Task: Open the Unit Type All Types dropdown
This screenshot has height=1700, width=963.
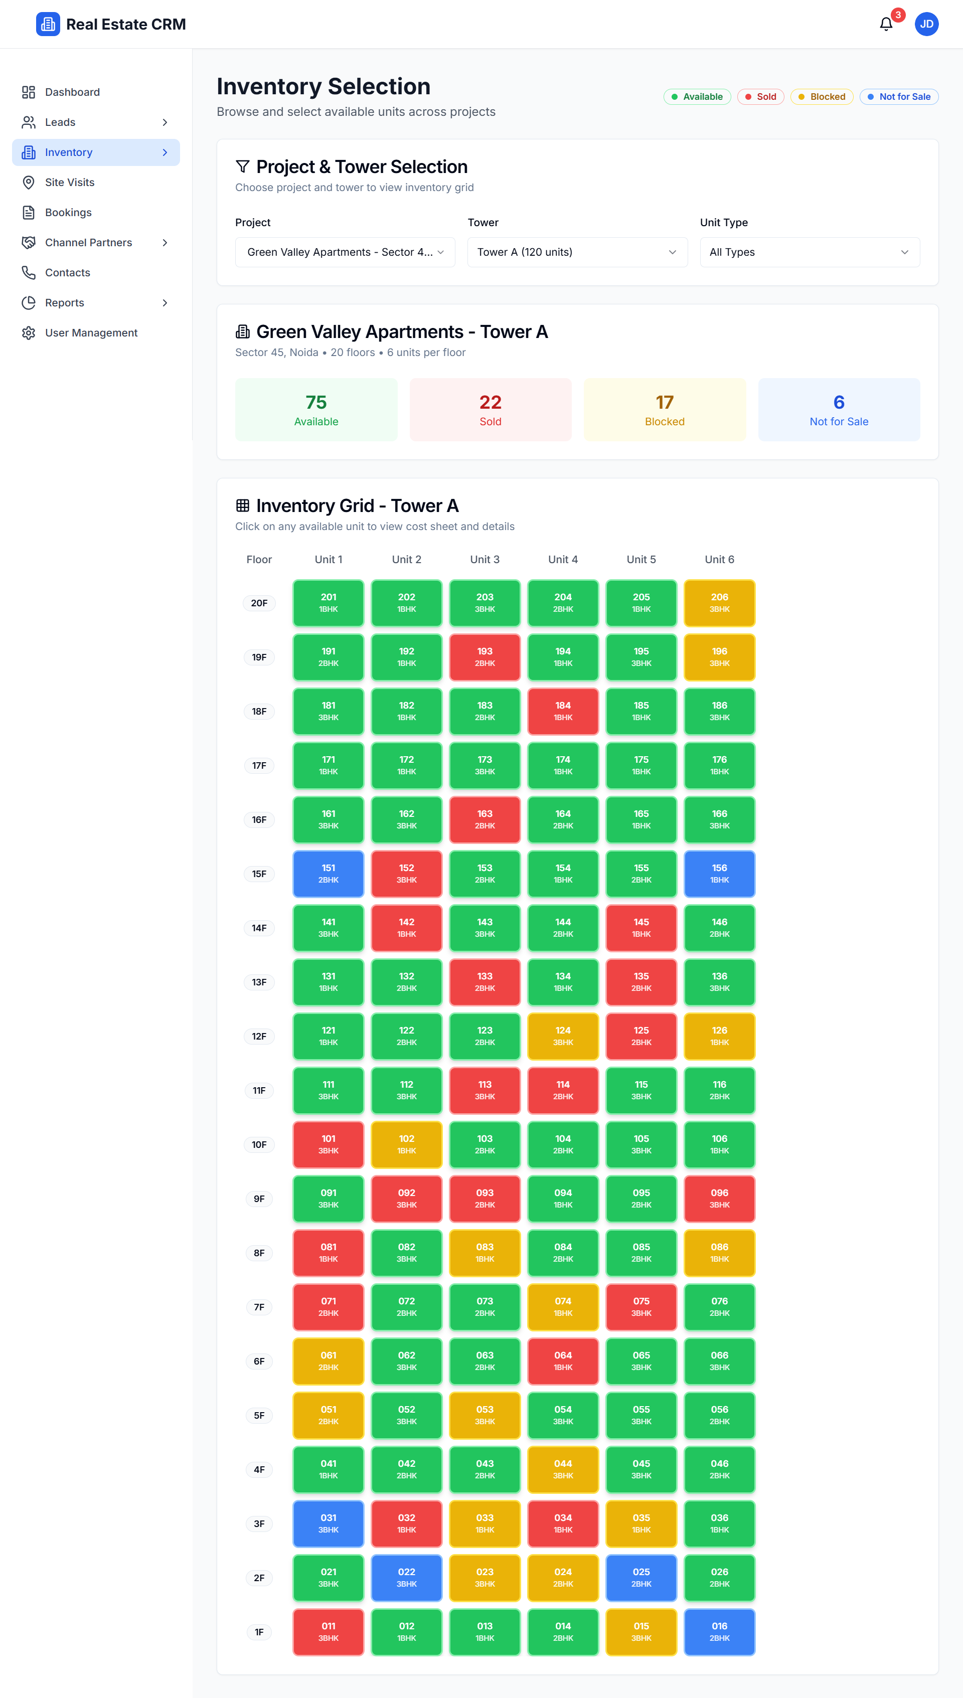Action: [x=809, y=252]
